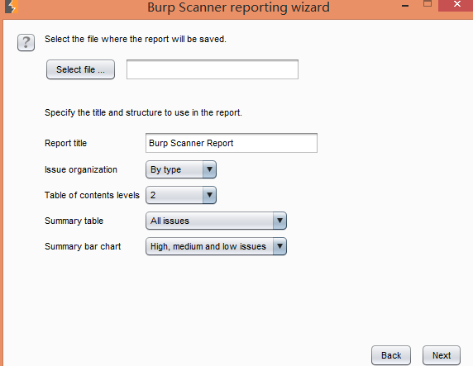The height and width of the screenshot is (366, 473).
Task: Open the Summary bar chart dropdown arrow
Action: [x=279, y=246]
